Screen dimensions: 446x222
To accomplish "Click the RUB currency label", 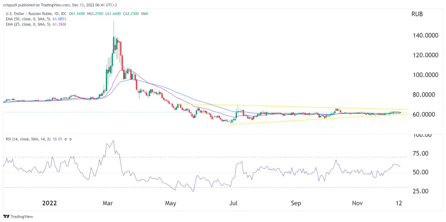I will pos(417,14).
